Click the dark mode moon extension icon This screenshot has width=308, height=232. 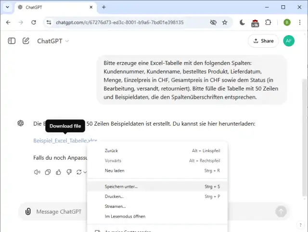click(242, 23)
